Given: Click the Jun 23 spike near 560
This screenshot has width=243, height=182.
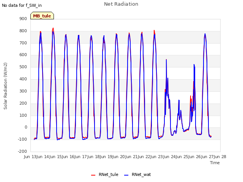Looking at the screenshot, I should tap(166, 60).
